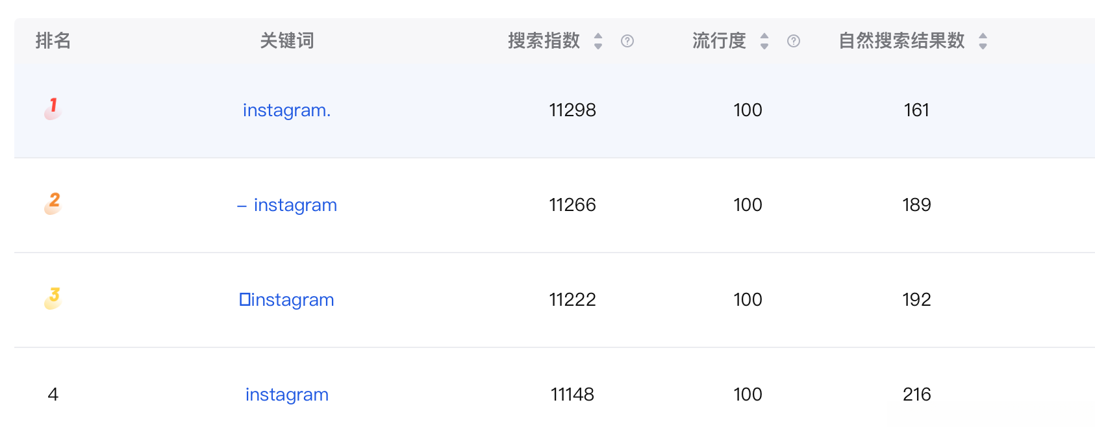Click the 流行度 column header label
Screen dimensions: 1095x435
(x=719, y=41)
